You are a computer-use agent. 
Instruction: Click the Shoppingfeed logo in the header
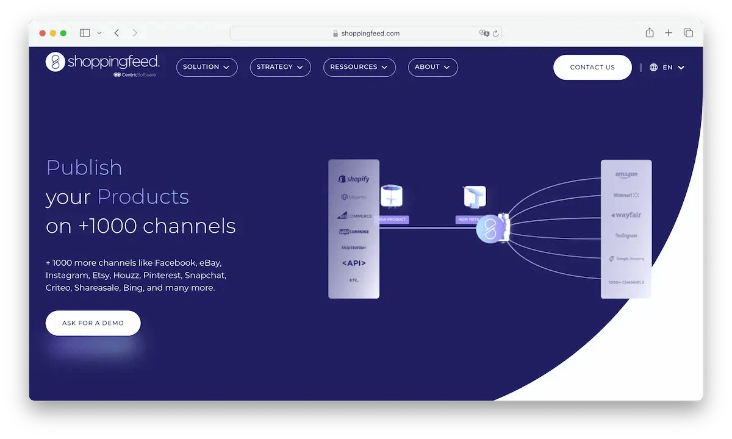tap(102, 62)
